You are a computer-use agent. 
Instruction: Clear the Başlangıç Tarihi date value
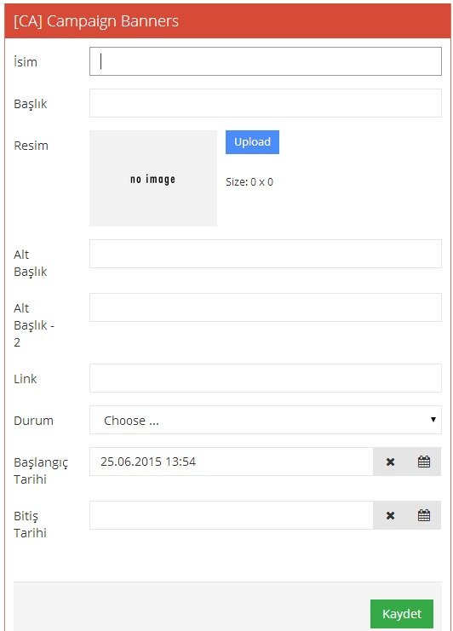390,462
